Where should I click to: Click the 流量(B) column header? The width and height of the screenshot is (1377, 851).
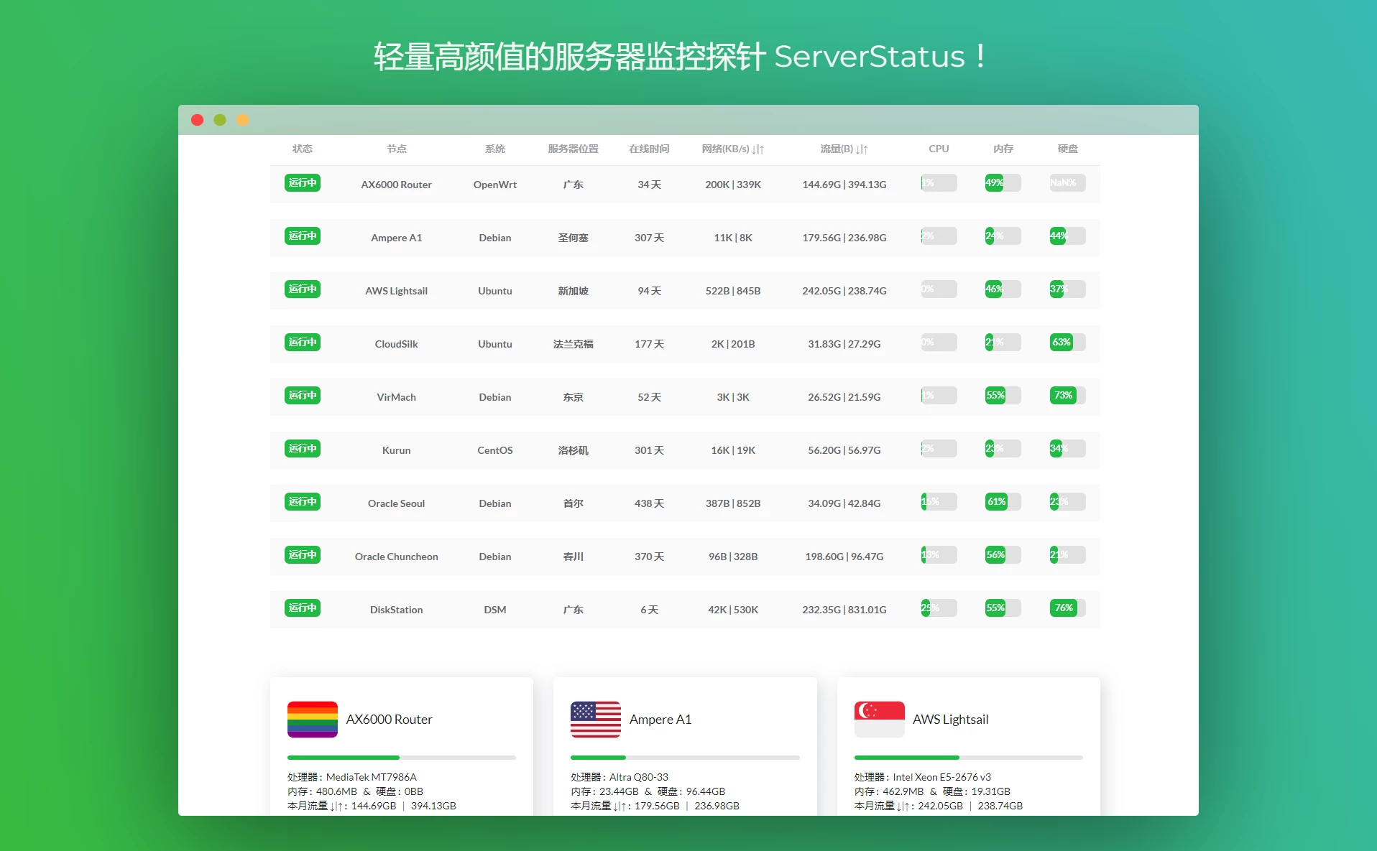click(844, 149)
